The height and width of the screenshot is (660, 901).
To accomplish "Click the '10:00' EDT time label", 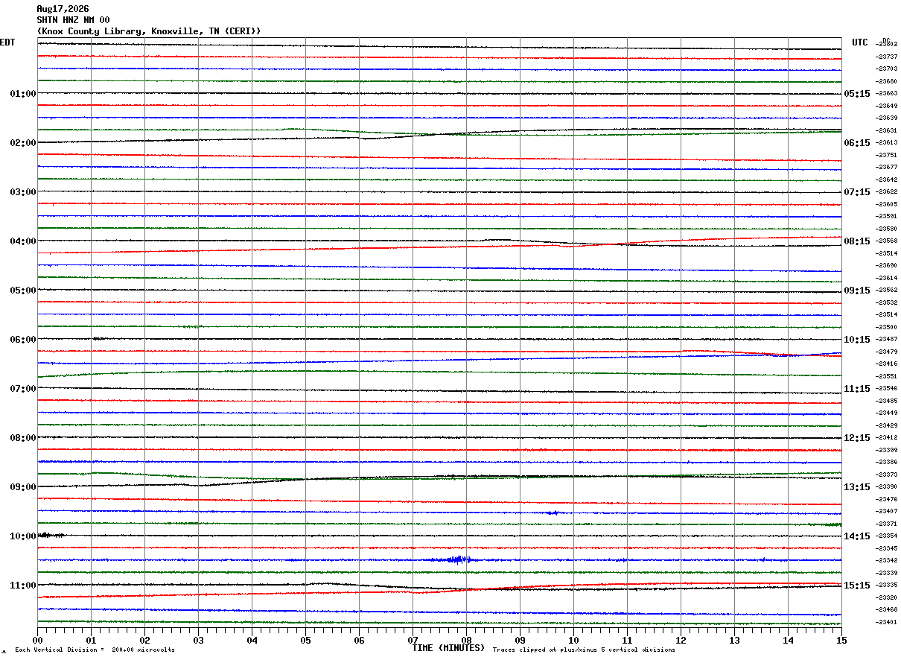I will tap(22, 536).
